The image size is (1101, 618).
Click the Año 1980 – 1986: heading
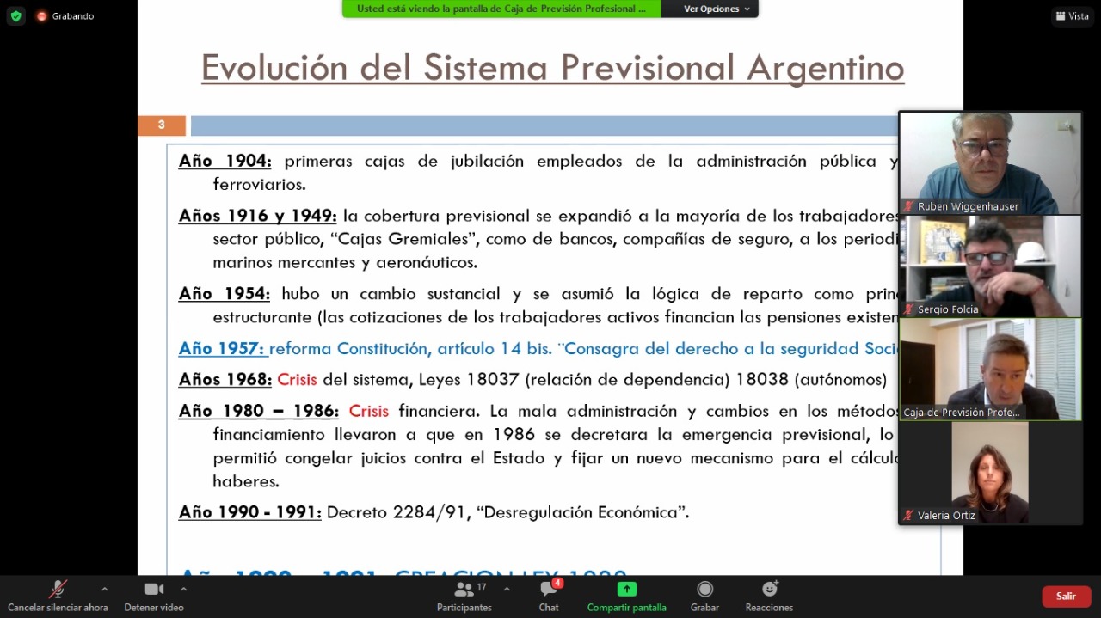[258, 411]
